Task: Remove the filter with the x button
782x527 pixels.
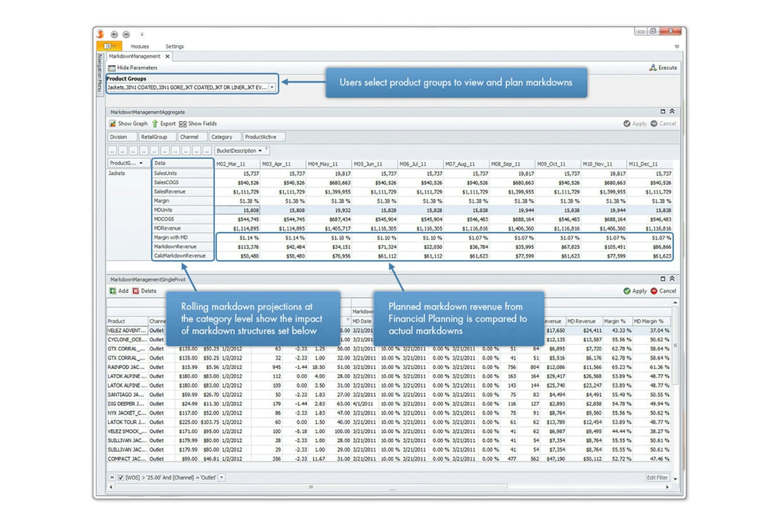Action: click(x=112, y=477)
